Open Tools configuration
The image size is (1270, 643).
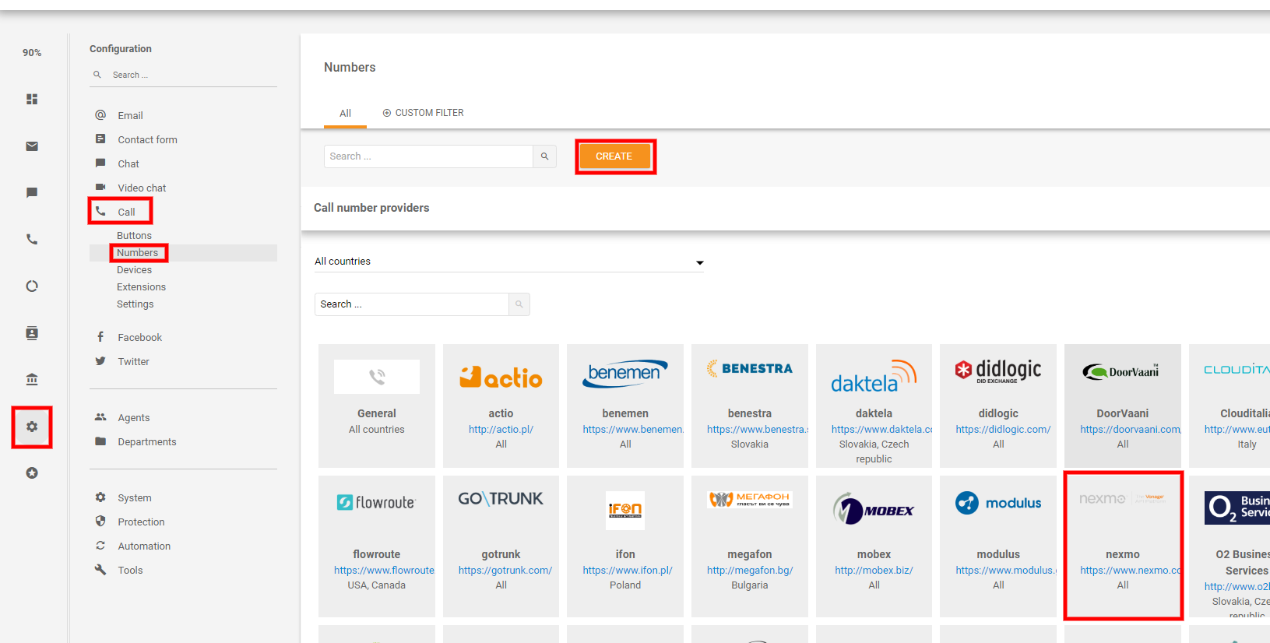coord(130,570)
